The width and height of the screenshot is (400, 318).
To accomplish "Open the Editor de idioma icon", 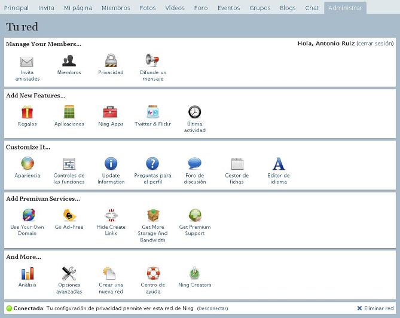I will [x=279, y=164].
